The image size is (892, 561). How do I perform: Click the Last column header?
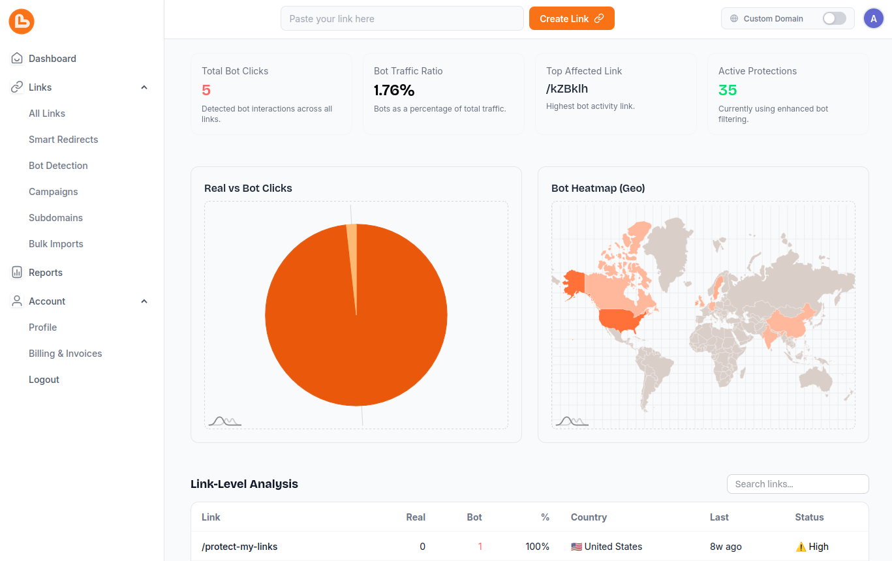click(x=719, y=517)
